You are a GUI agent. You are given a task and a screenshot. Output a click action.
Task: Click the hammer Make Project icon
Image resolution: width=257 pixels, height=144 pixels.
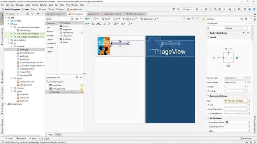178,9
